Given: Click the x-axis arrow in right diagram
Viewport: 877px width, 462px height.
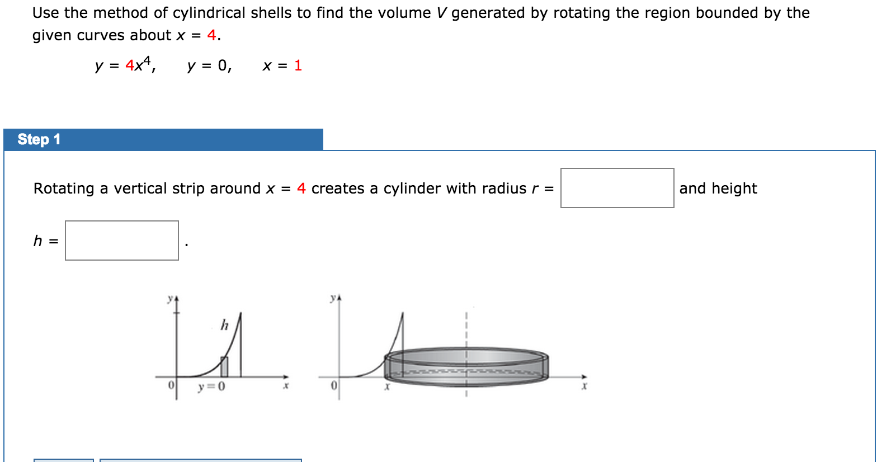Looking at the screenshot, I should [583, 378].
